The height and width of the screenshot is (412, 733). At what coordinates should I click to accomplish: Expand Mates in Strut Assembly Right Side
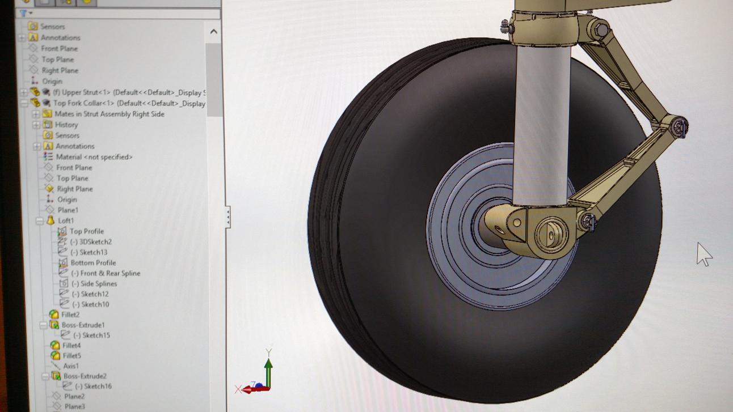pyautogui.click(x=36, y=114)
